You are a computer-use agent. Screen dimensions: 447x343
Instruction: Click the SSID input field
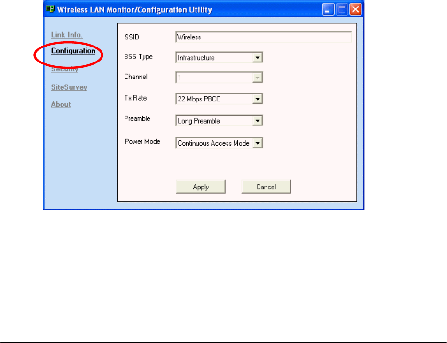[263, 37]
